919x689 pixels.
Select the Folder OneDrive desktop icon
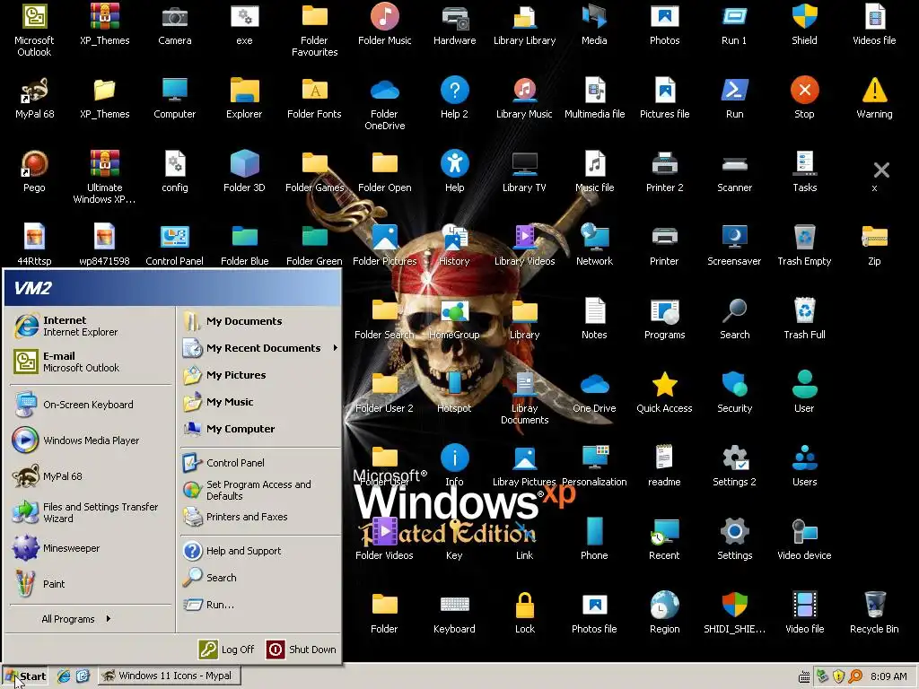pos(384,104)
